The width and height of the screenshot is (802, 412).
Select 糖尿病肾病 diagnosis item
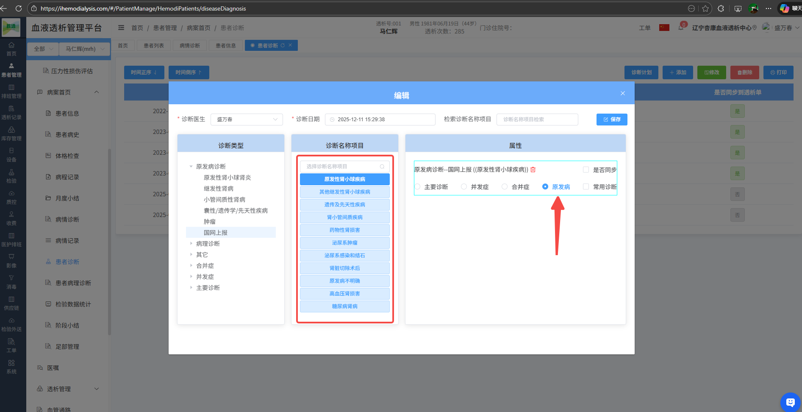(344, 306)
